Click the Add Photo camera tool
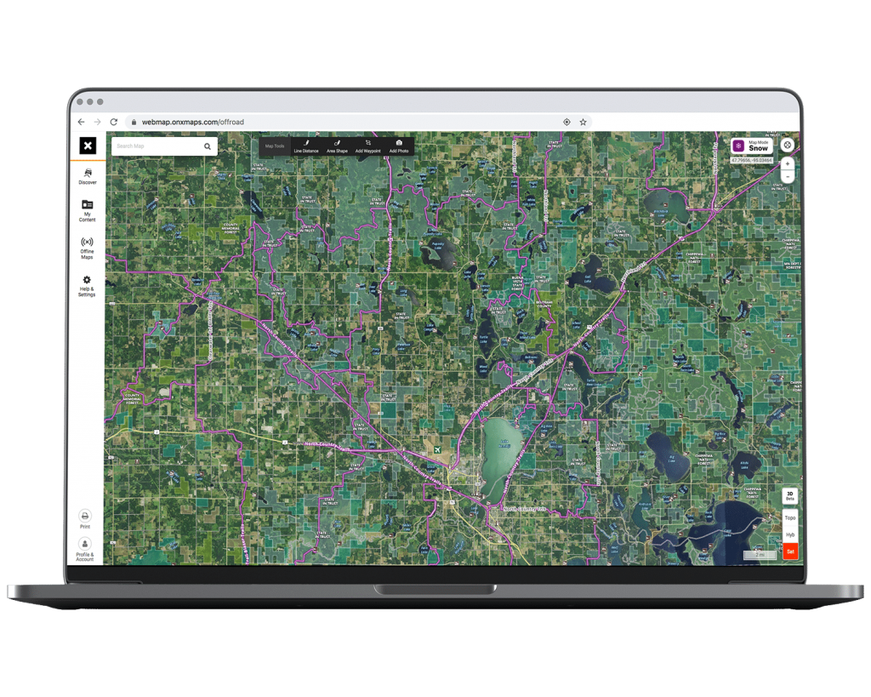 (399, 146)
